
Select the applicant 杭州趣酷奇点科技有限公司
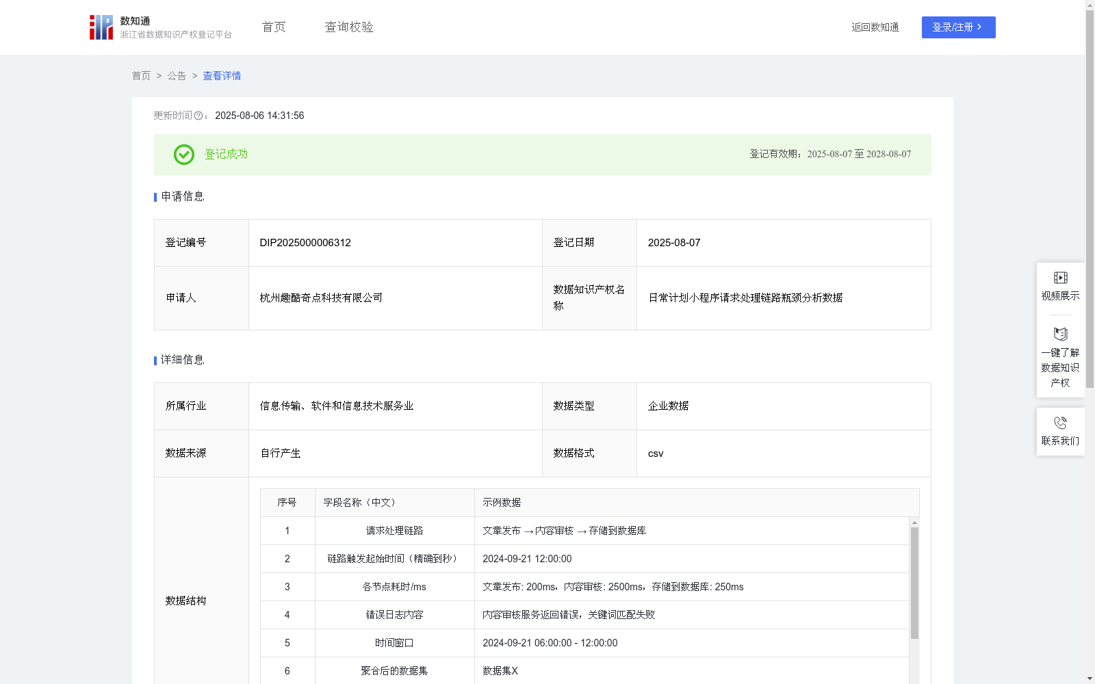tap(321, 298)
